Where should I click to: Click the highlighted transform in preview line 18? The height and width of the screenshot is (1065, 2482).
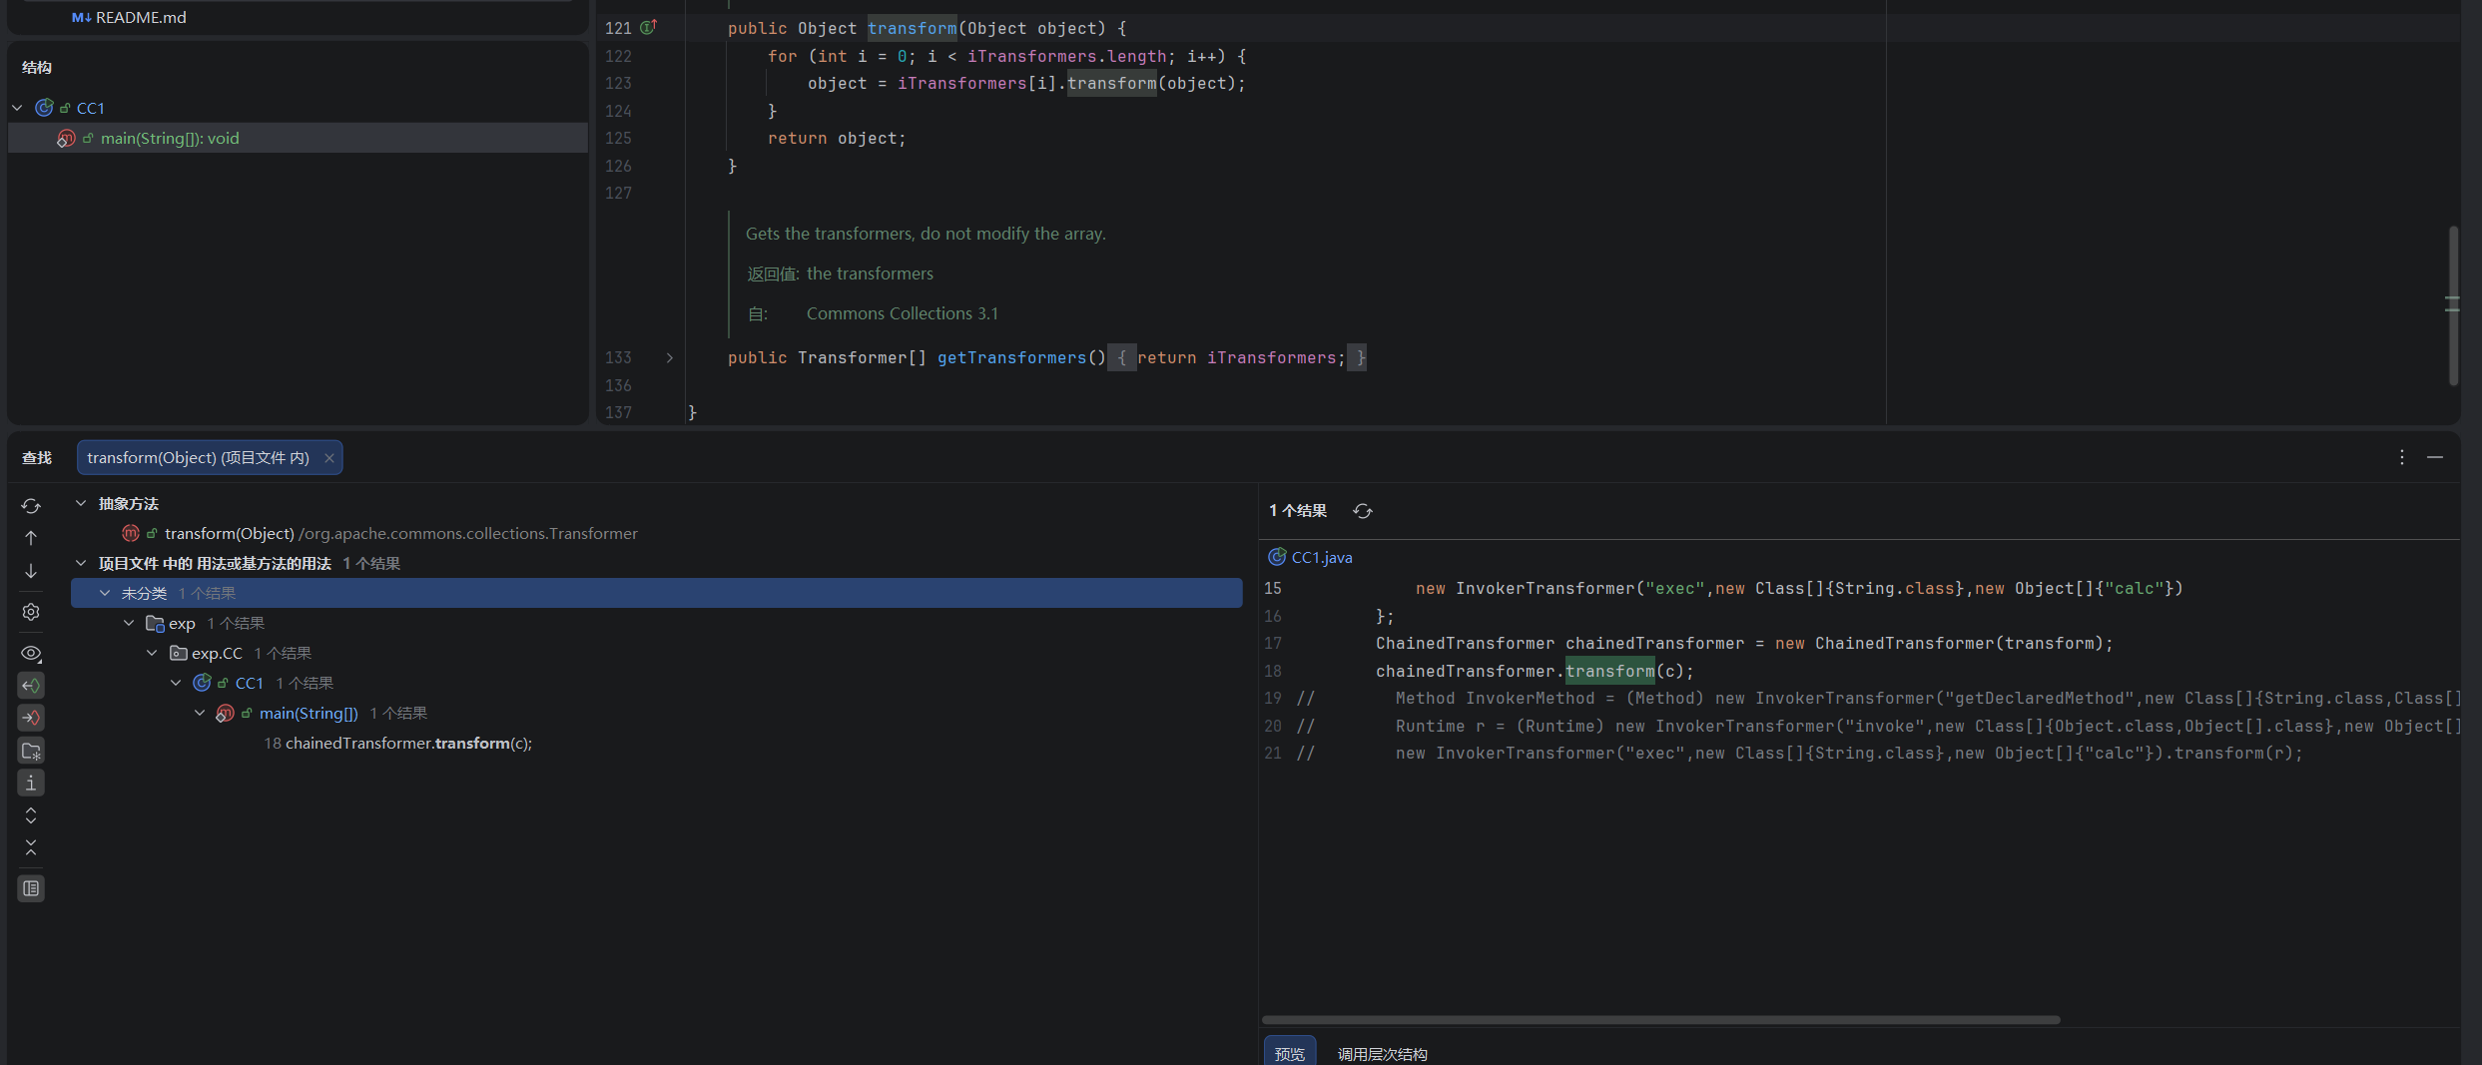tap(1609, 671)
